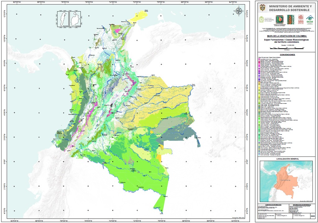Click the LOCALIZACIÓN GENERAL heading

[x=287, y=159]
